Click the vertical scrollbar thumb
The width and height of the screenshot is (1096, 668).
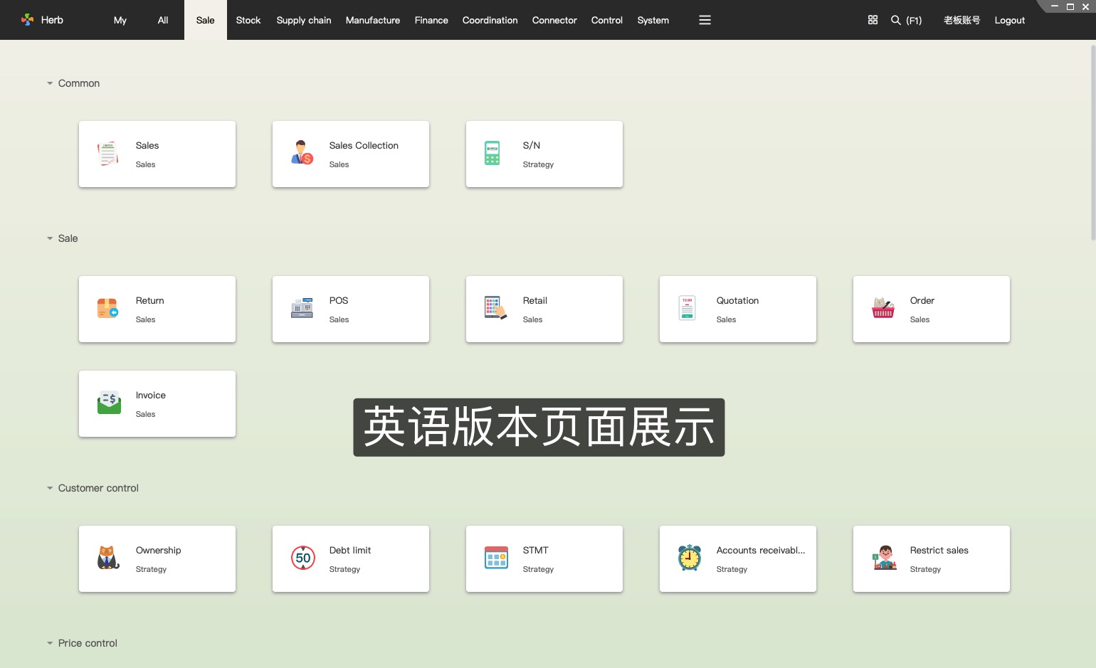tap(1093, 142)
